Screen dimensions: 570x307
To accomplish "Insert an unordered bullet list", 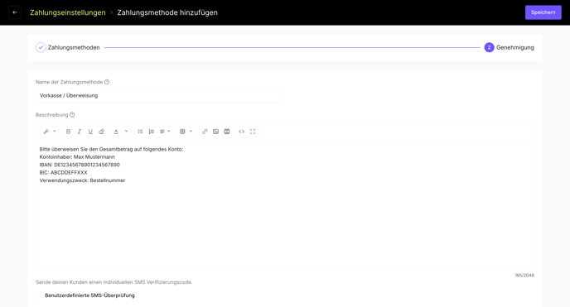I will pos(140,132).
